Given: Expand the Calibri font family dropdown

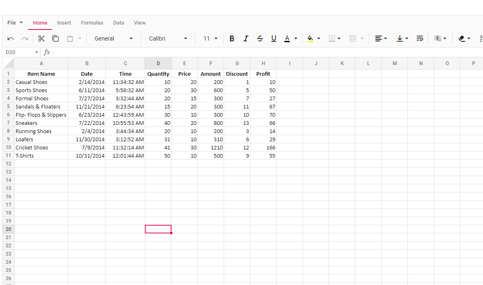Looking at the screenshot, I should tap(168, 38).
